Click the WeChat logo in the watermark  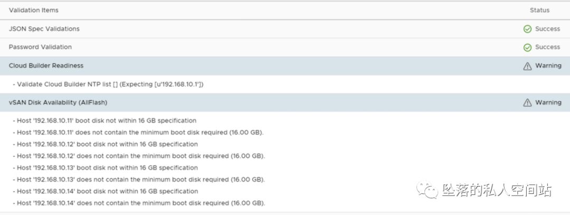tap(428, 190)
